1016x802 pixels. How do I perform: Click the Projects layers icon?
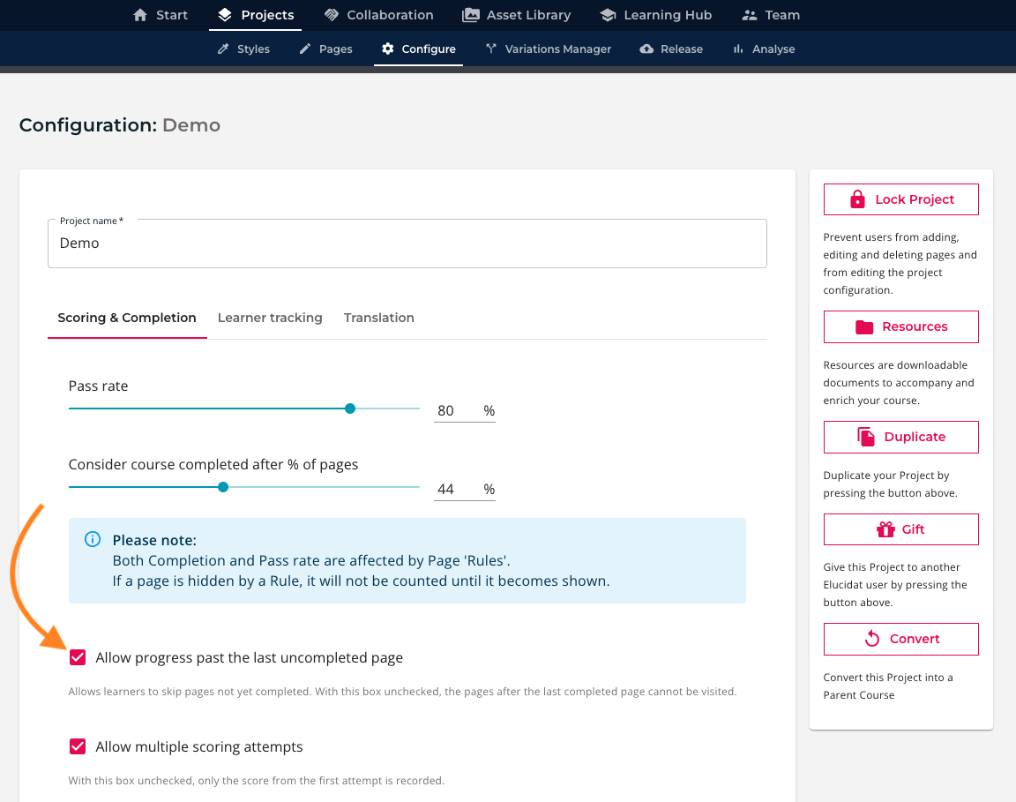(x=225, y=15)
